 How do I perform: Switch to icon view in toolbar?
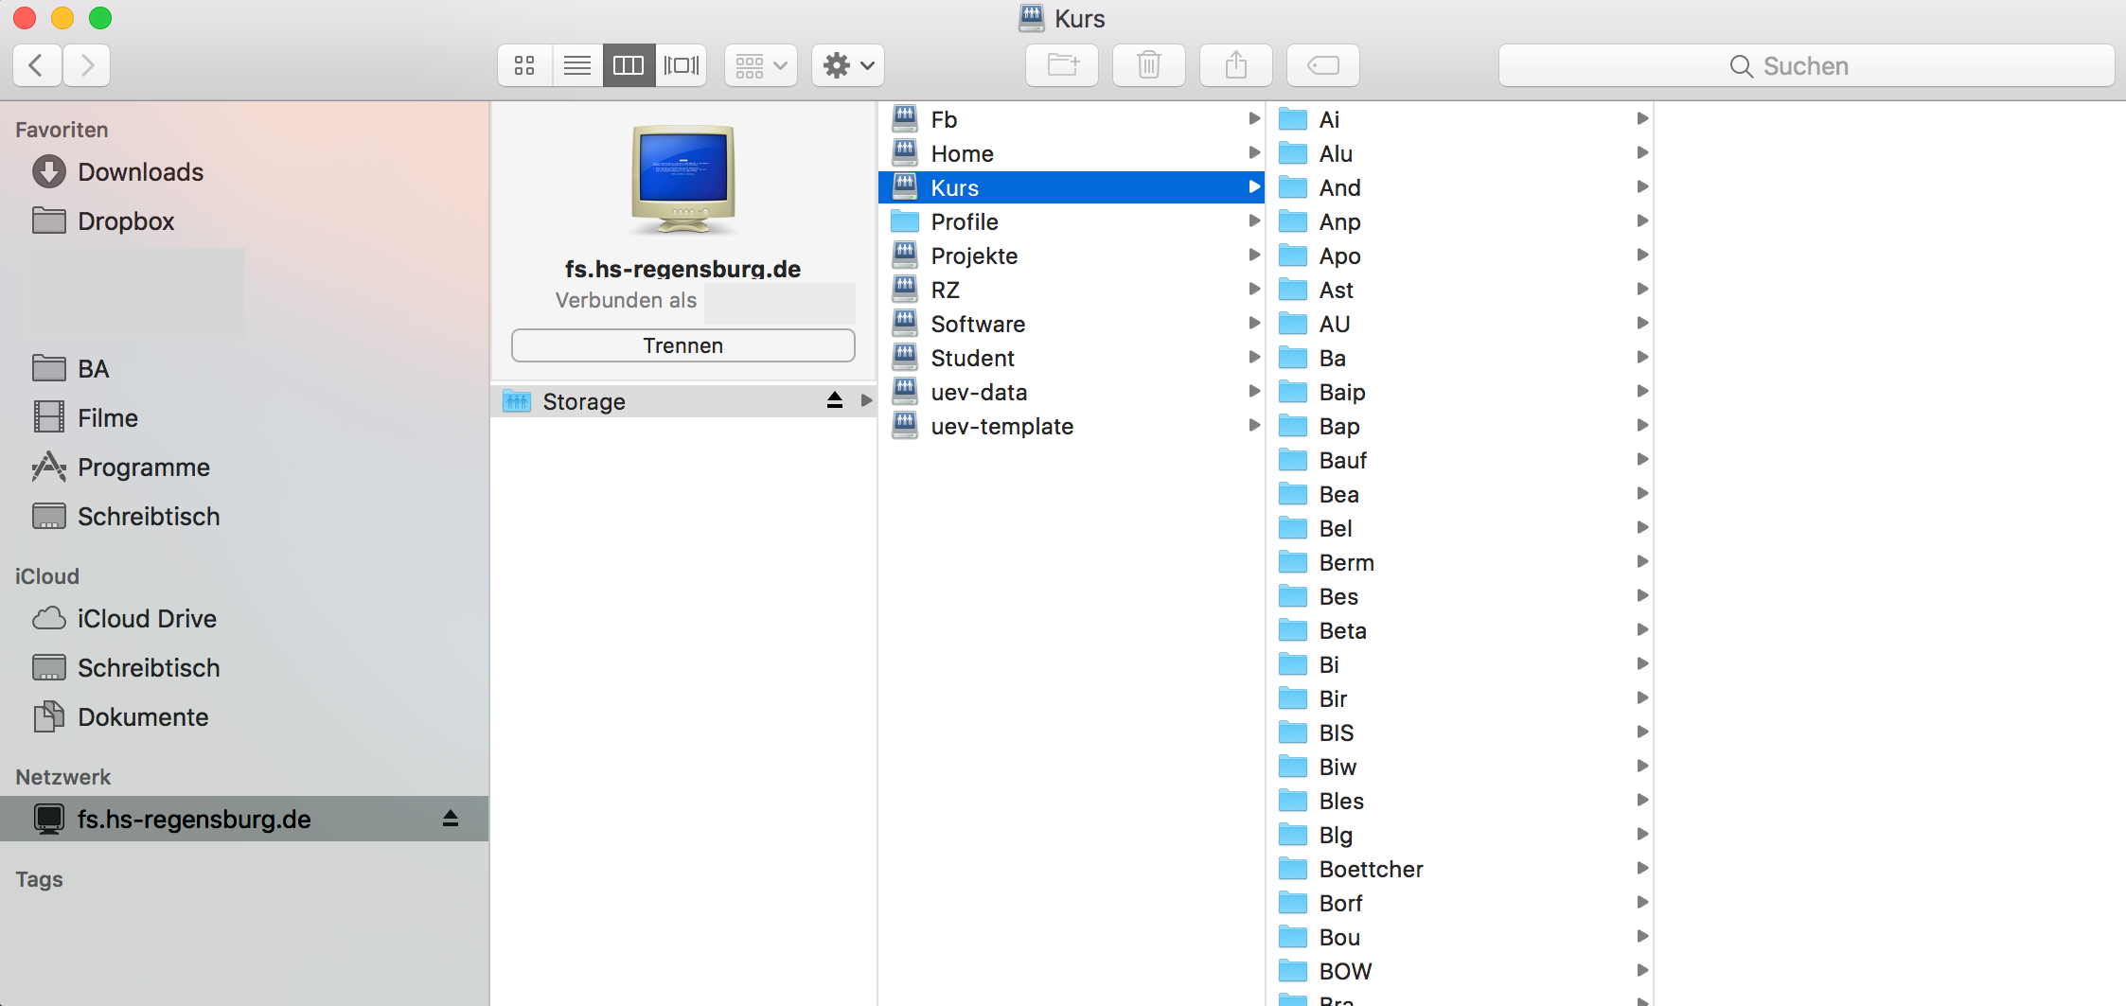pos(524,65)
